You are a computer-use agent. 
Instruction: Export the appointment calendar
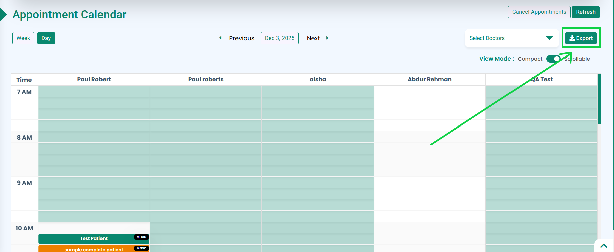[x=581, y=38]
